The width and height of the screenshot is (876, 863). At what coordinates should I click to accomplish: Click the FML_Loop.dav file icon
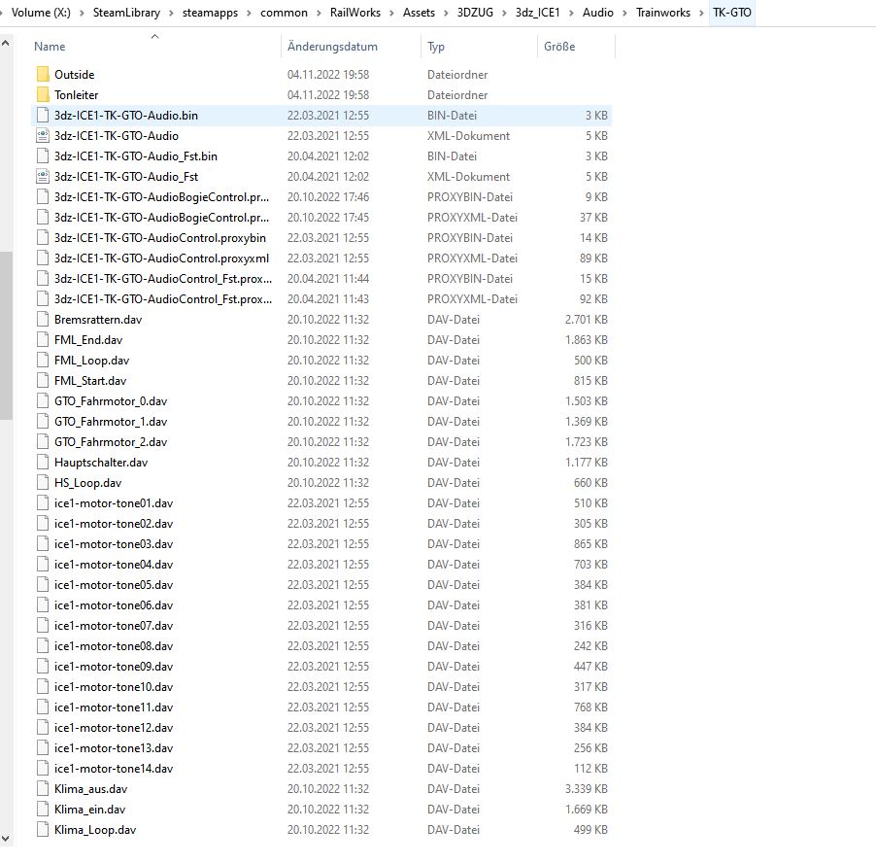pyautogui.click(x=43, y=361)
